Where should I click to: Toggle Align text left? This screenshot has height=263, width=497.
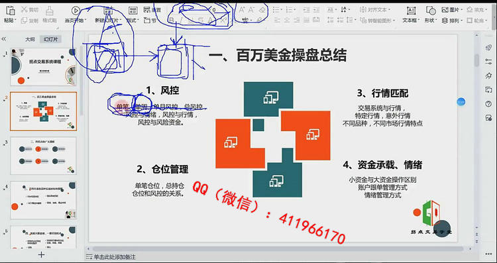[277, 21]
